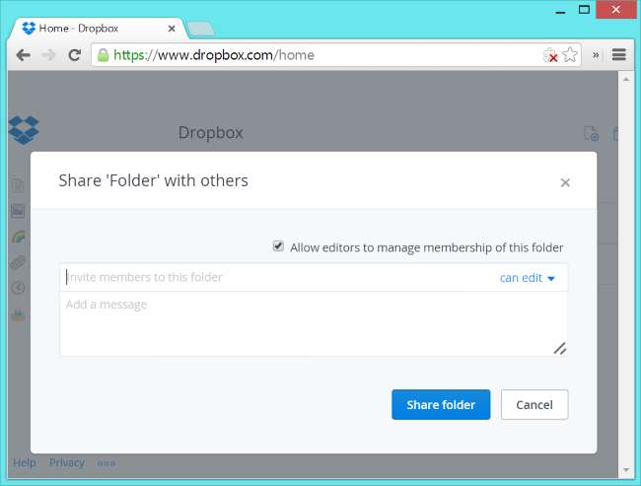Click the green padlock security icon
The width and height of the screenshot is (641, 486).
[103, 55]
